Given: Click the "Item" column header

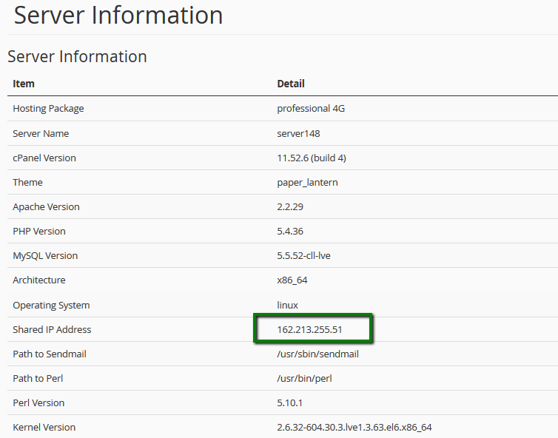Looking at the screenshot, I should point(24,84).
